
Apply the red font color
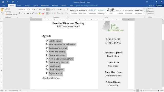pyautogui.click(x=43, y=13)
